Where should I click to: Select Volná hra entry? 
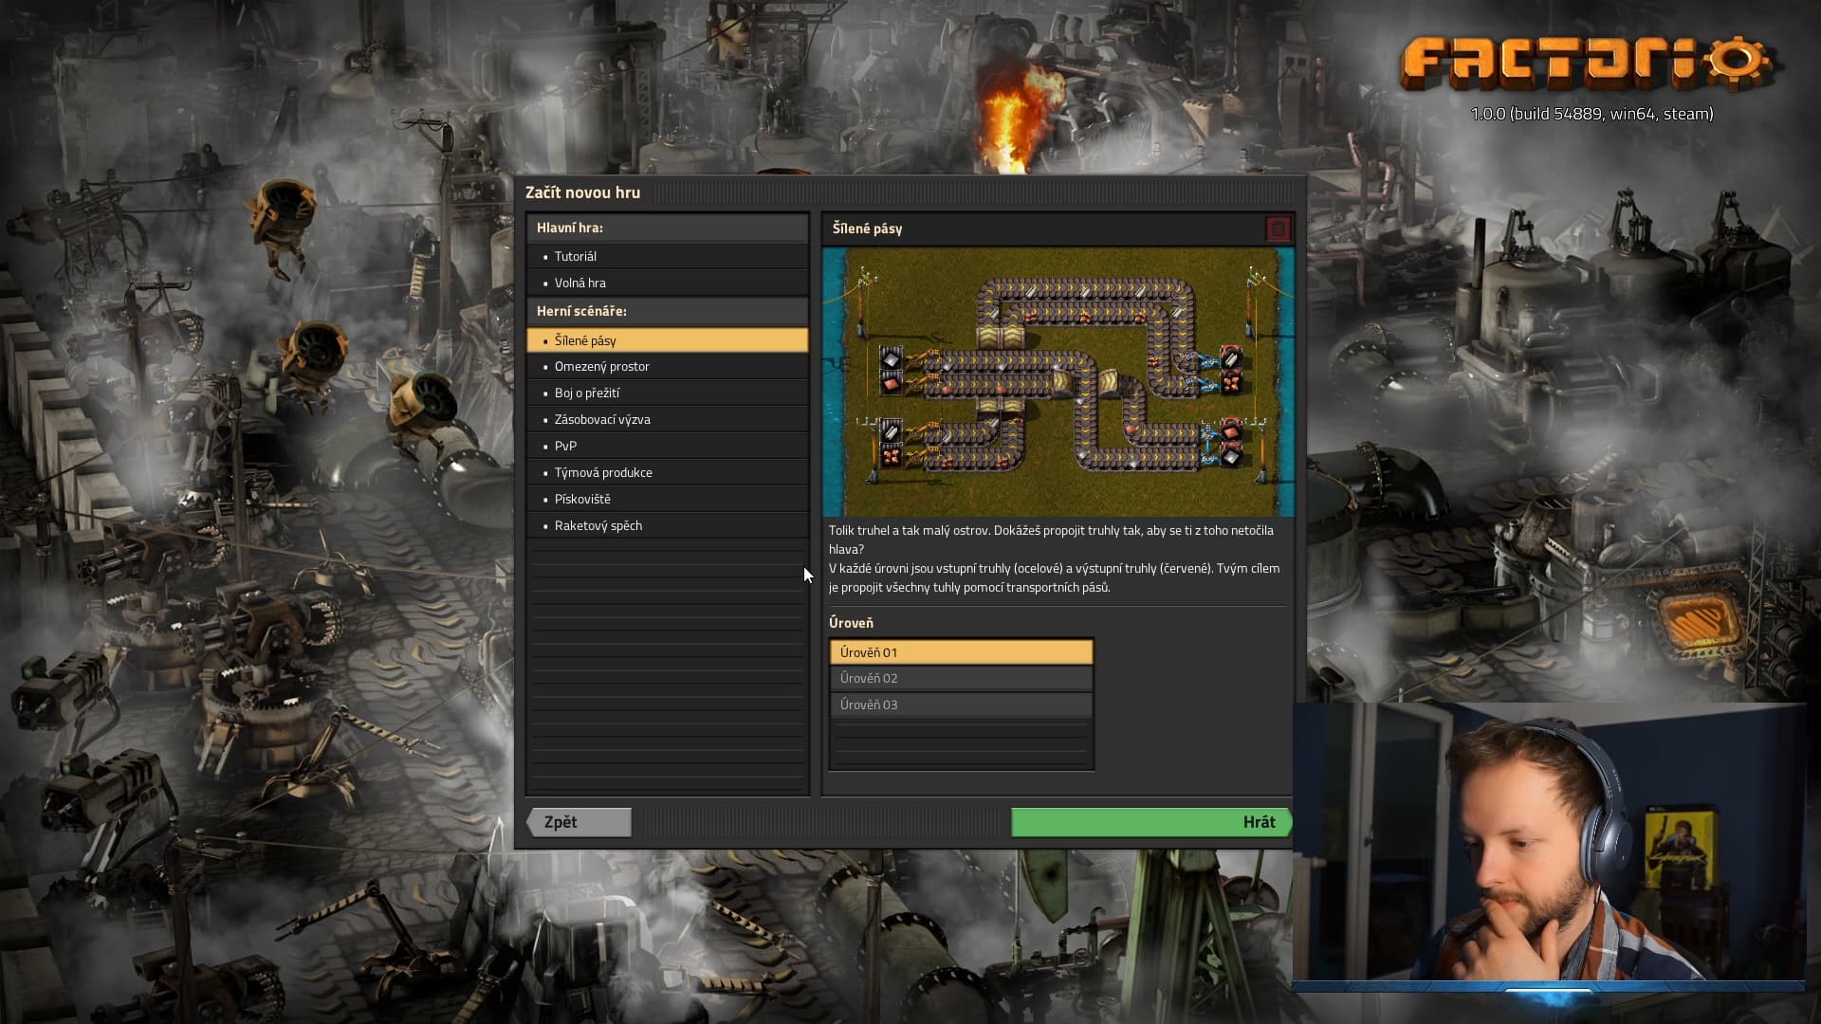click(x=668, y=283)
